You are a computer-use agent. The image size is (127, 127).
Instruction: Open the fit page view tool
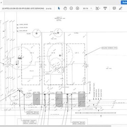[x=97, y=8]
